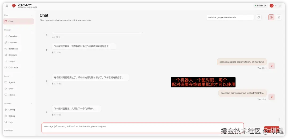288x139 pixels.
Task: Click the reply '飞书配对已批准。又添加了一个飞书账户。'
Action: pos(77,109)
